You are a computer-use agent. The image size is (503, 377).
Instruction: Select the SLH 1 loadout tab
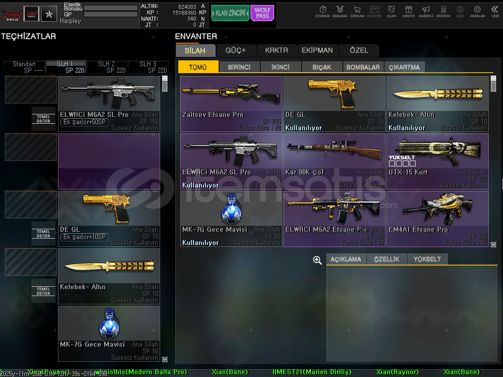66,67
